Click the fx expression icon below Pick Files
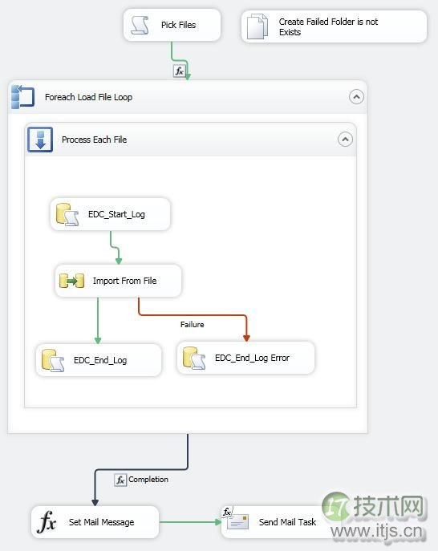The image size is (438, 551). [179, 71]
